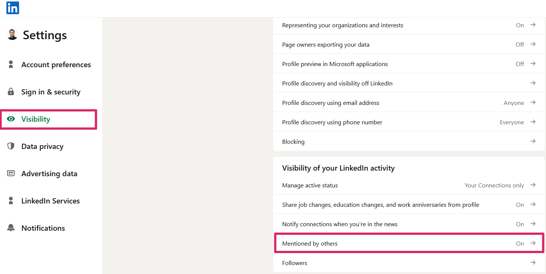Image resolution: width=546 pixels, height=274 pixels.
Task: Click the arrow beside Followers
Action: click(533, 263)
